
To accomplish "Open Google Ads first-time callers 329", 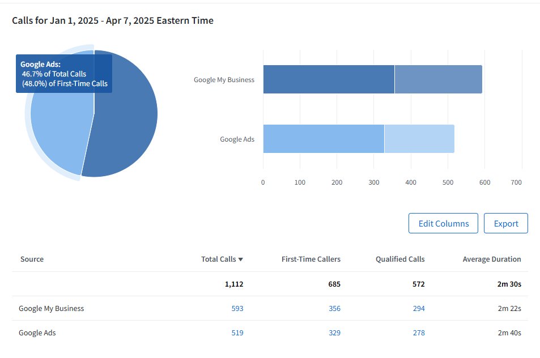I will pyautogui.click(x=334, y=333).
